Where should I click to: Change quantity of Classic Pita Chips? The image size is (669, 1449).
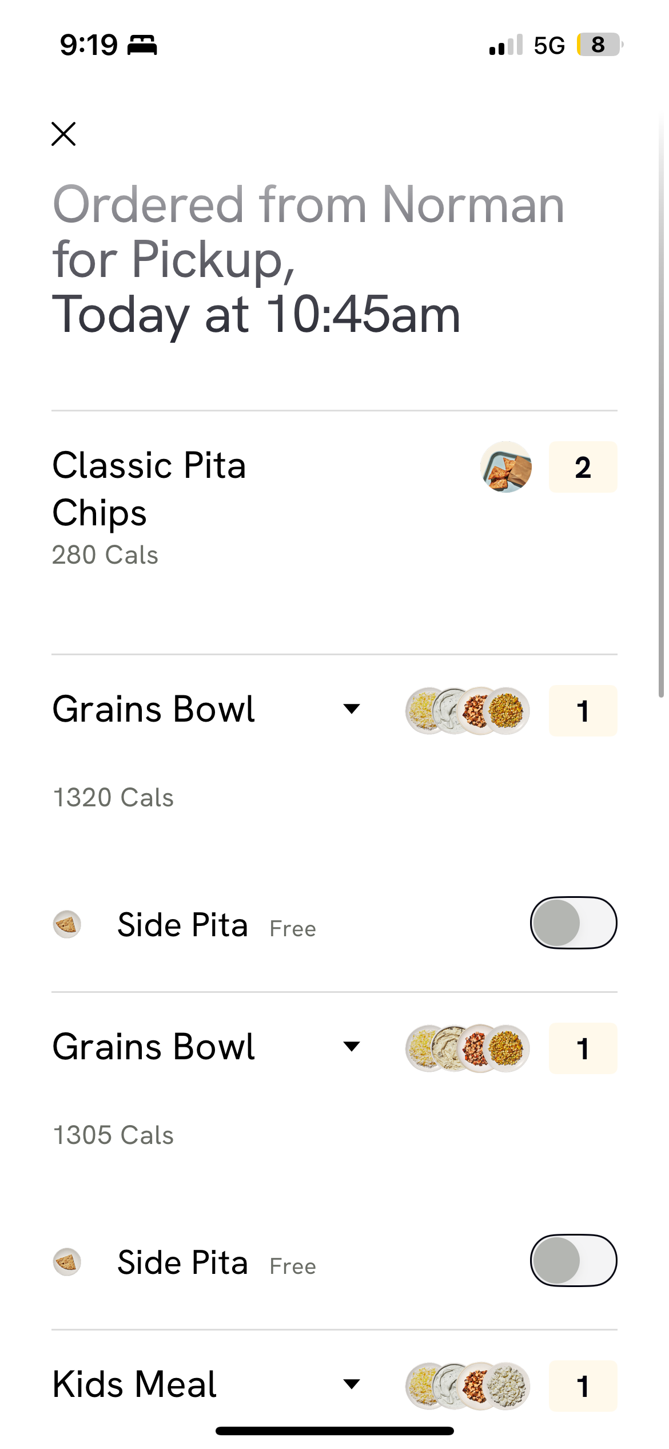coord(583,467)
